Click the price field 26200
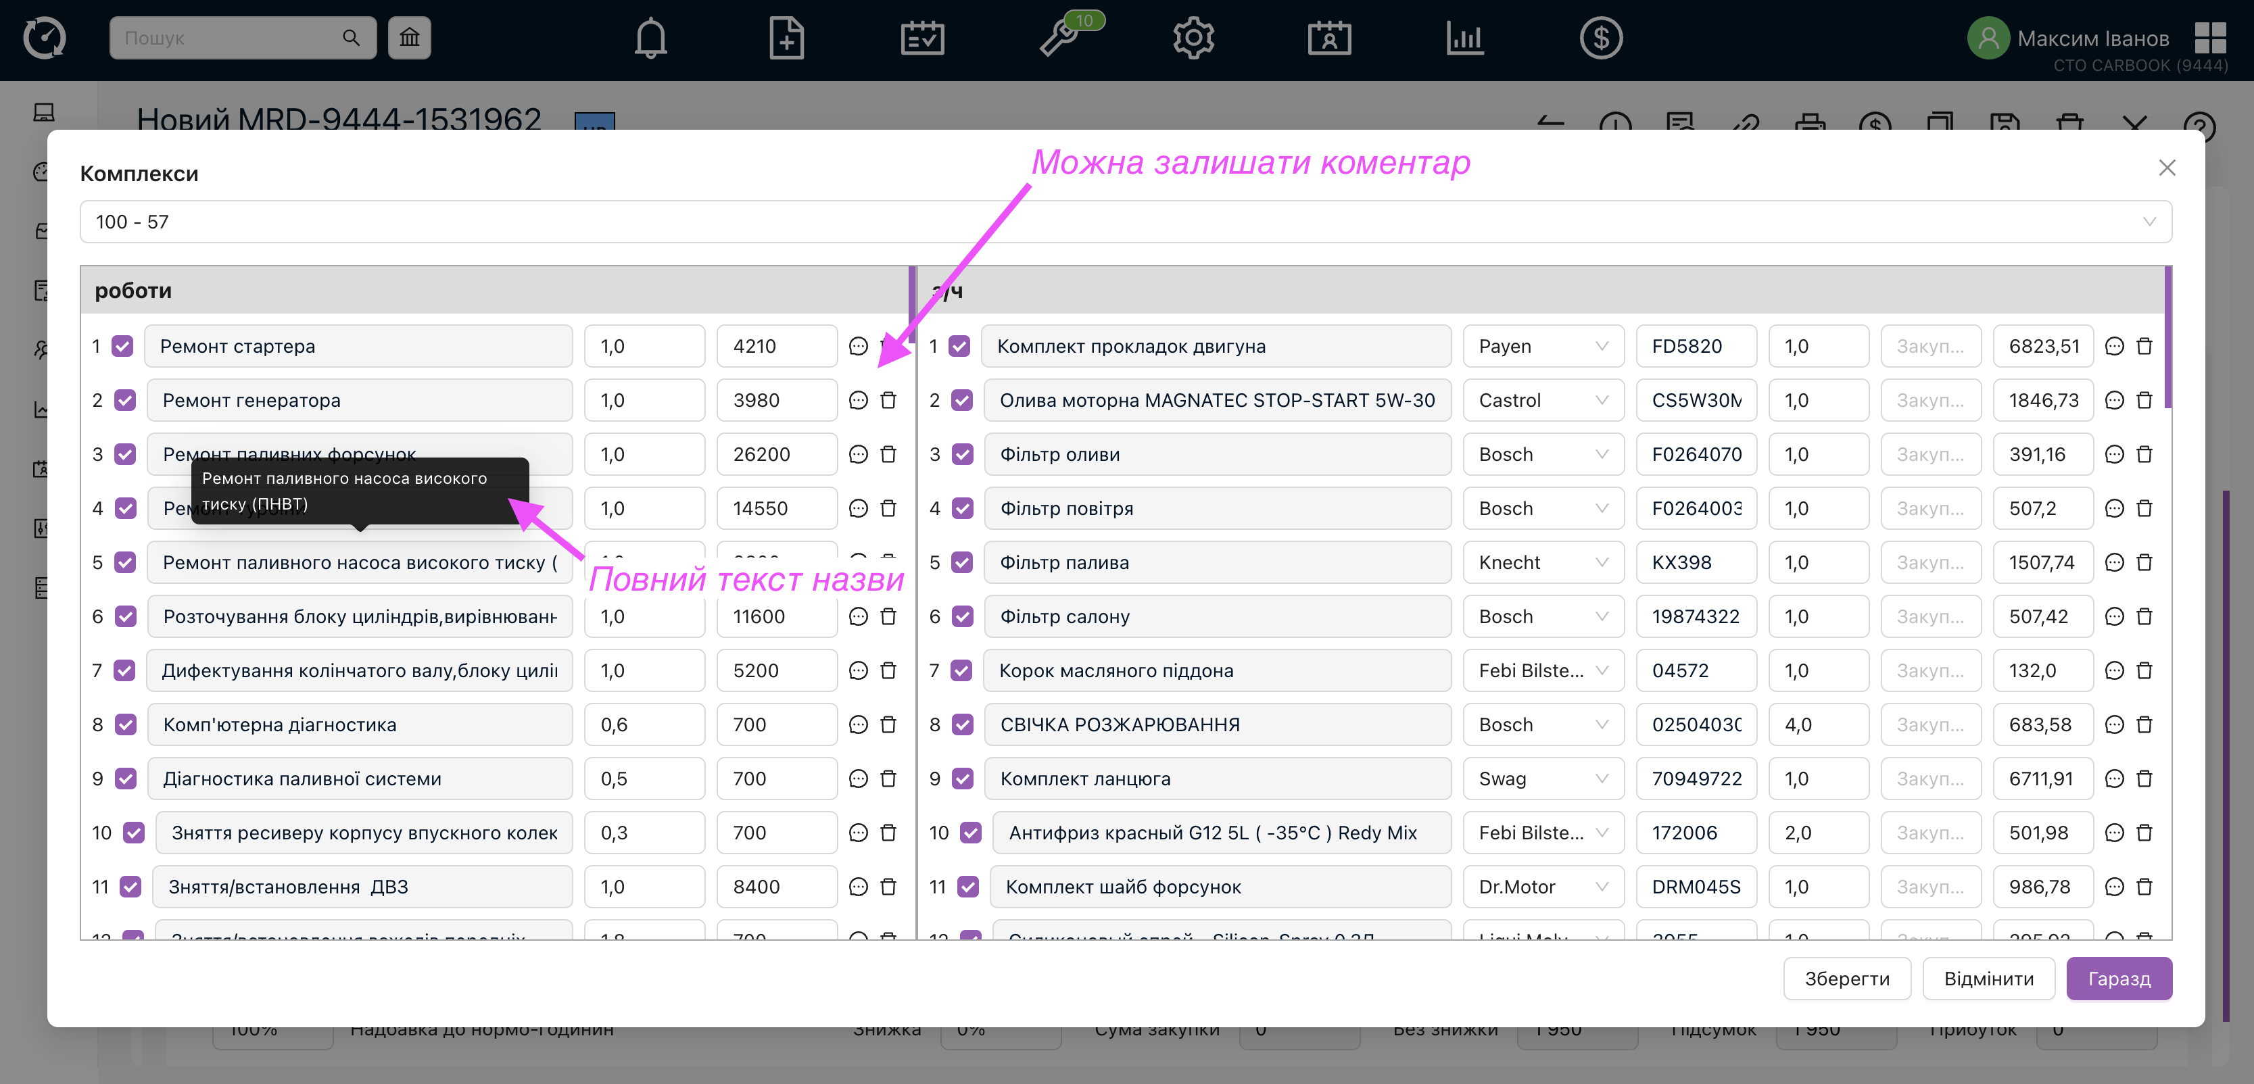Screen dimensions: 2254x1084 click(775, 455)
